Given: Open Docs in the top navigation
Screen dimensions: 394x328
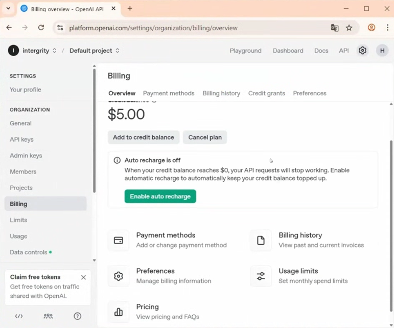Looking at the screenshot, I should pyautogui.click(x=321, y=51).
